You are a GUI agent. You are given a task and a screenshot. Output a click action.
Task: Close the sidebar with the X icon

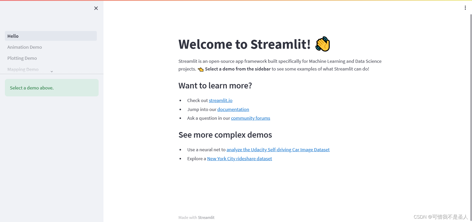point(96,8)
